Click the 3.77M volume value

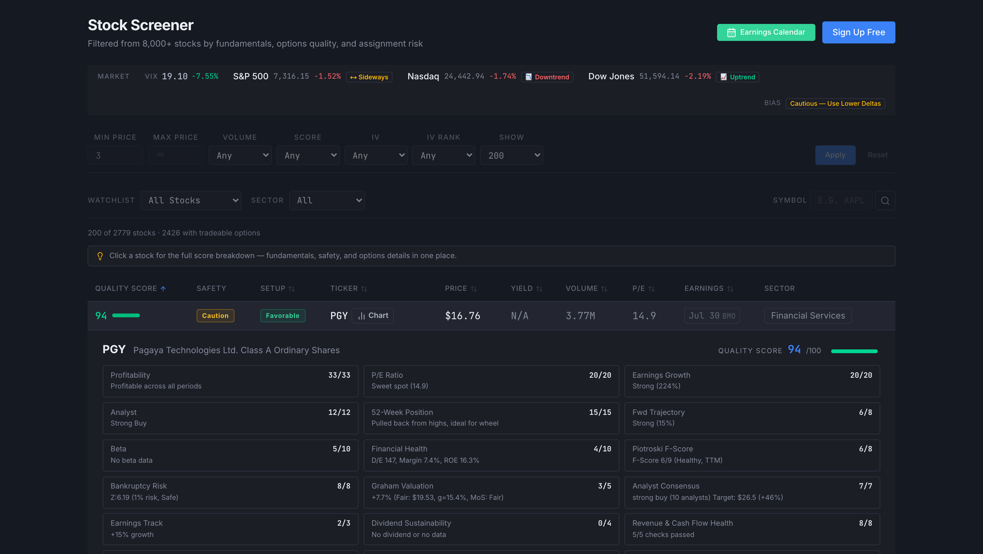point(580,316)
